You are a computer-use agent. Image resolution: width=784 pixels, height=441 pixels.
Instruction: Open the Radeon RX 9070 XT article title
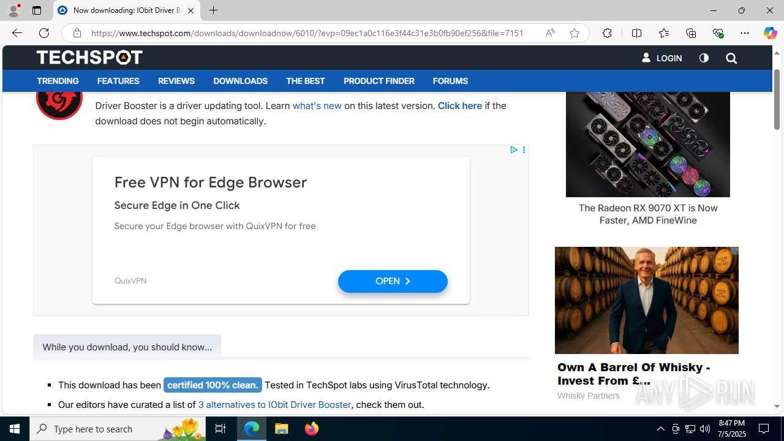click(648, 214)
